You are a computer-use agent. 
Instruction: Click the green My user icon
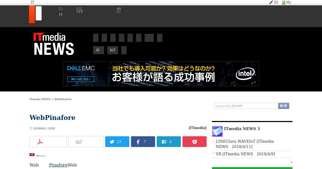click(284, 2)
